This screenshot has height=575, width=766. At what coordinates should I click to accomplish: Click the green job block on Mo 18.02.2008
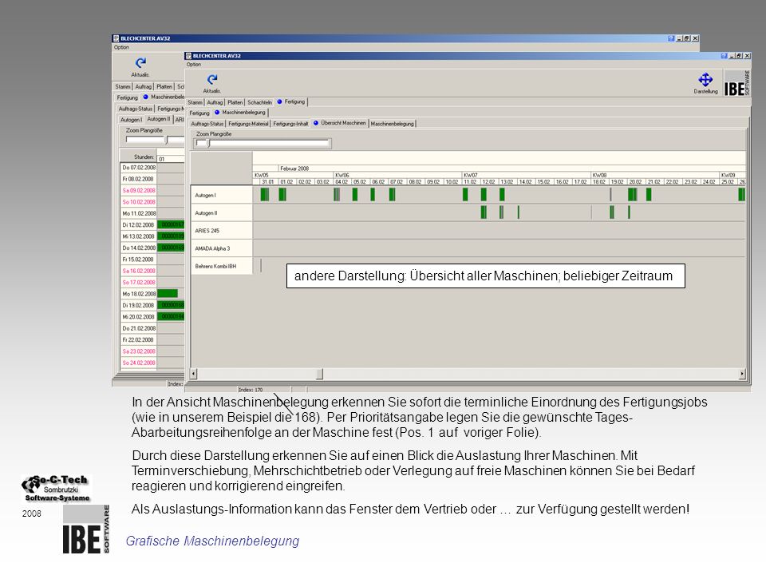[x=168, y=294]
